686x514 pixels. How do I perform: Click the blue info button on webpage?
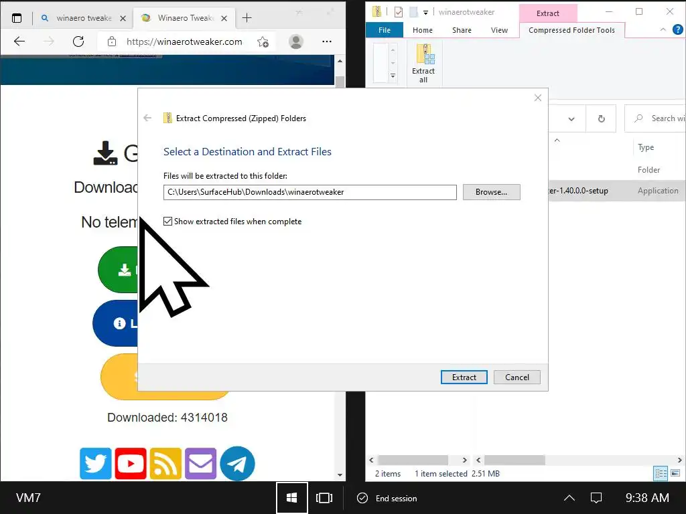[x=115, y=323]
